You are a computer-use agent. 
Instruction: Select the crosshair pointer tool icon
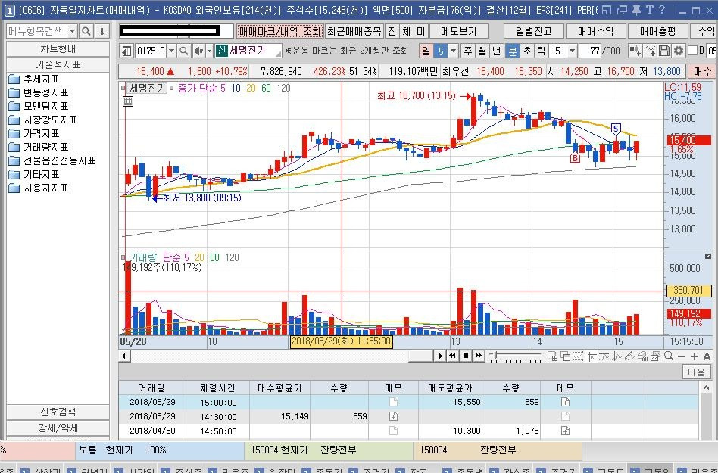coord(592,356)
